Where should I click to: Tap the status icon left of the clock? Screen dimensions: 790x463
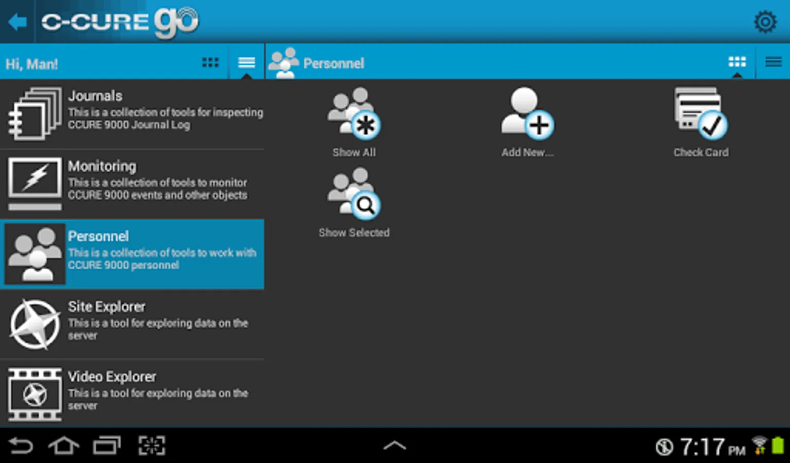[x=664, y=447]
